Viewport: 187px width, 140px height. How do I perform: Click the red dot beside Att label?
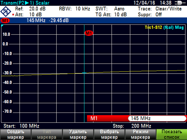pos(13,15)
